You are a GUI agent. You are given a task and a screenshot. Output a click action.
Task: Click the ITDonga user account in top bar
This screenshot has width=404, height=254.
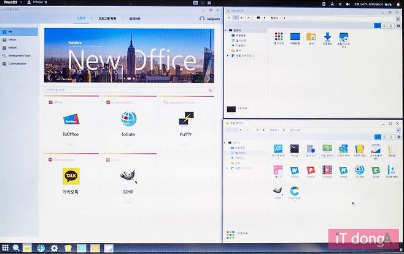pos(37,2)
